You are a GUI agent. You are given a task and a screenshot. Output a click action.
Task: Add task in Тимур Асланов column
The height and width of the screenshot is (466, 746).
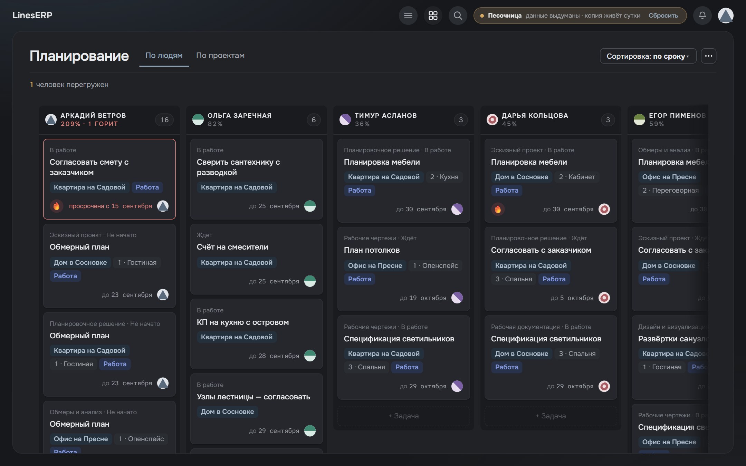click(x=403, y=416)
